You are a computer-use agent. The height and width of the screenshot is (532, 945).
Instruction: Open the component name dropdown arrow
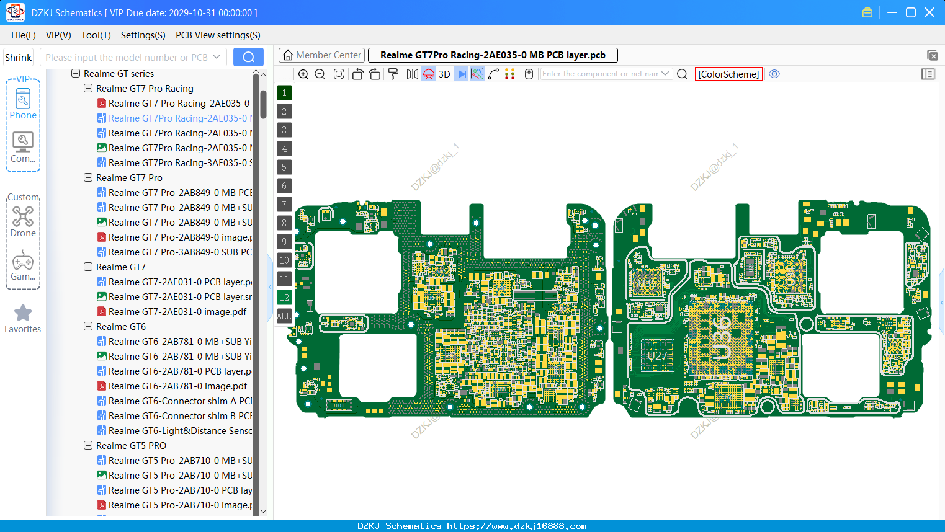coord(665,74)
